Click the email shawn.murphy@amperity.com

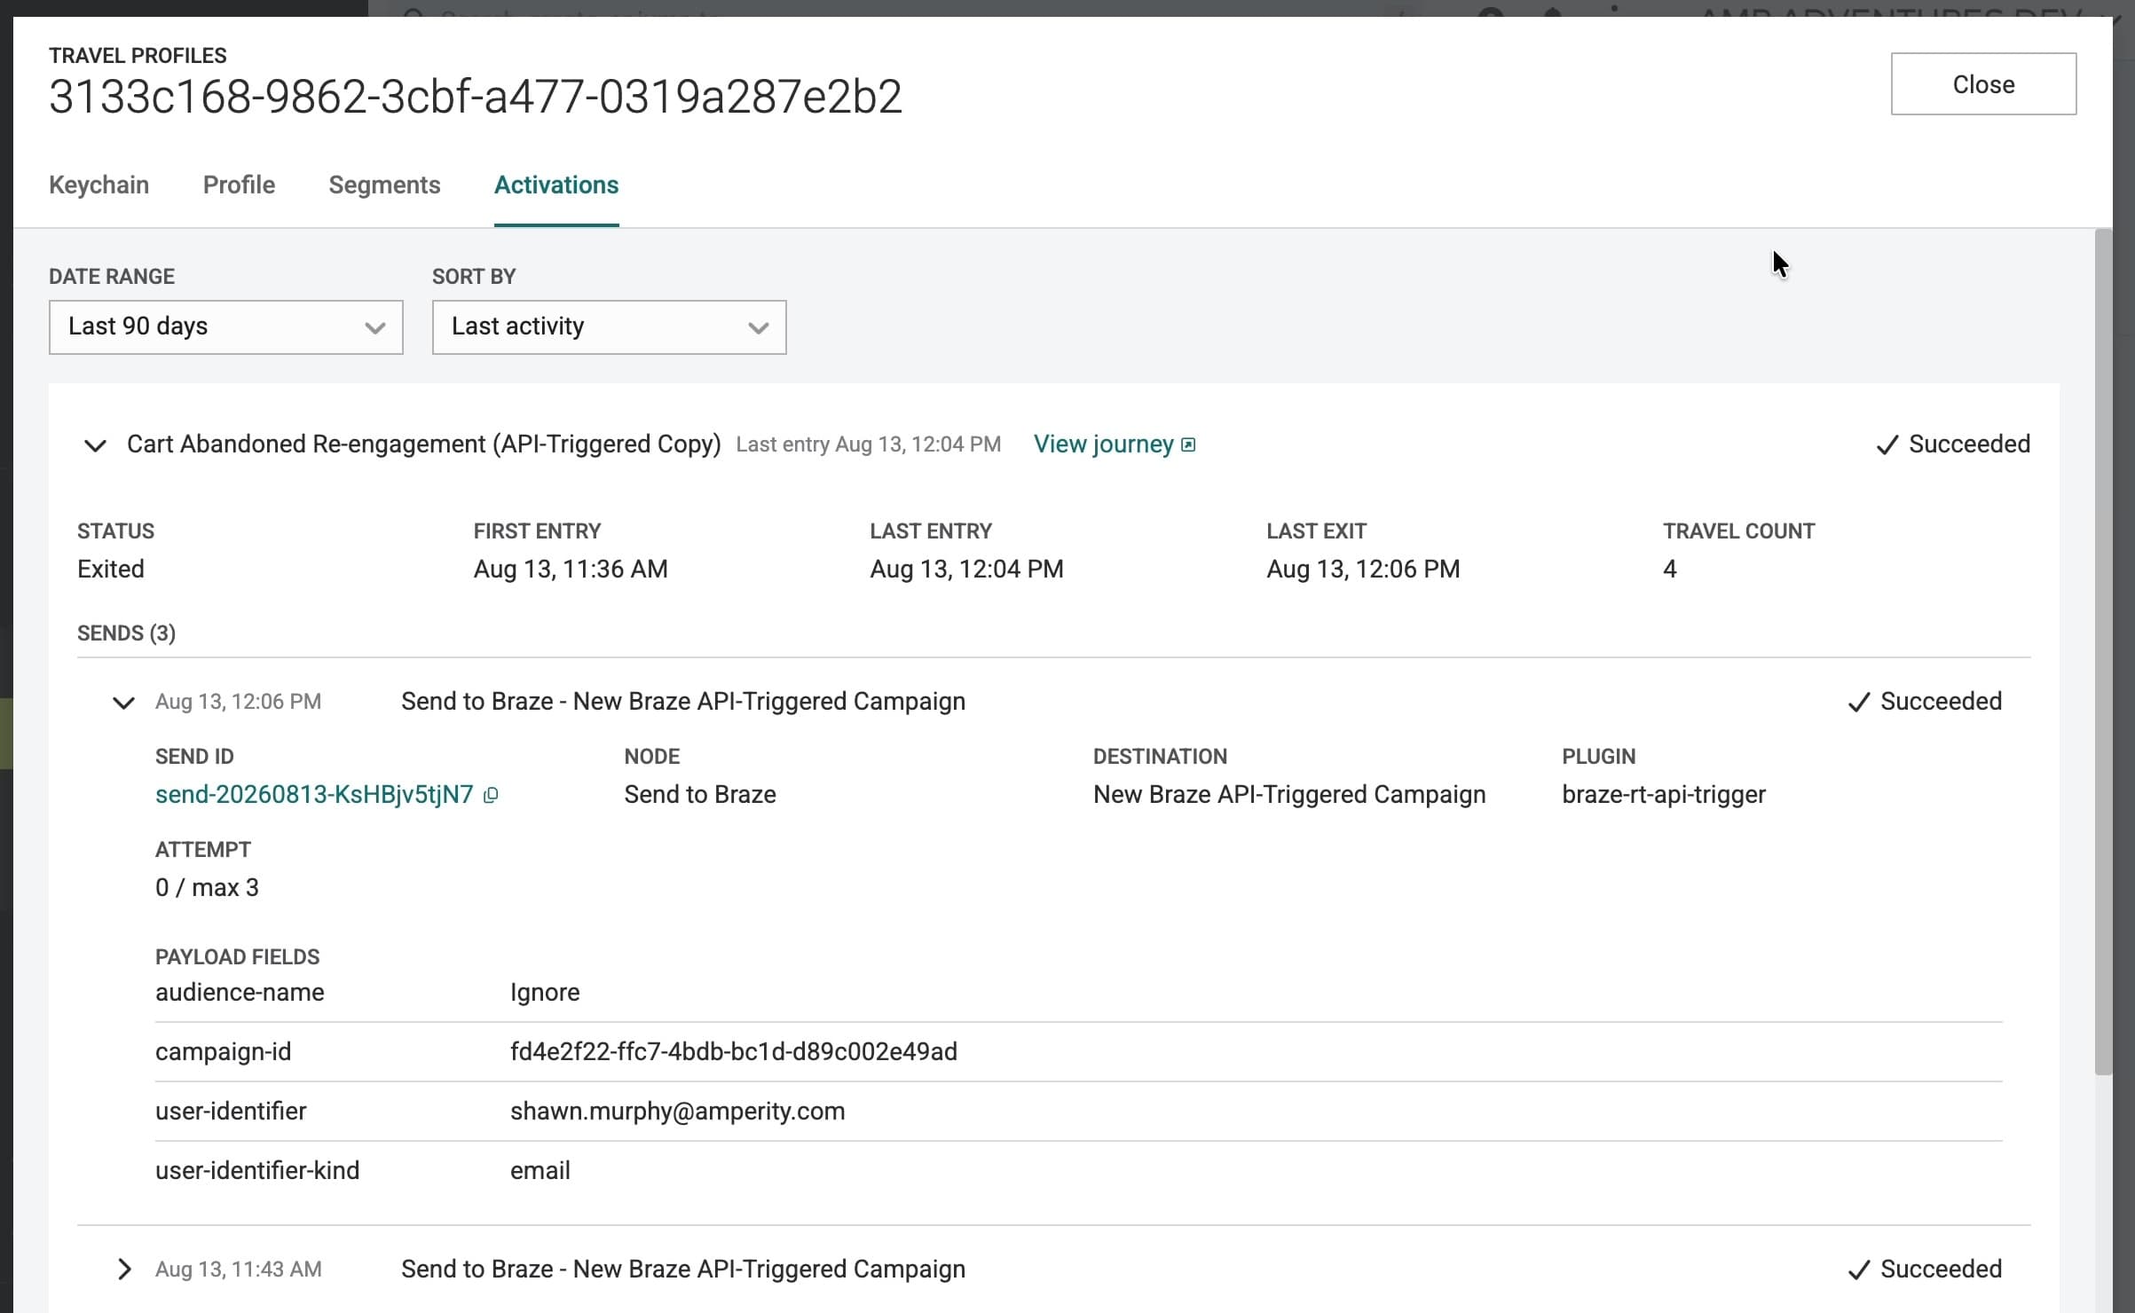tap(677, 1111)
